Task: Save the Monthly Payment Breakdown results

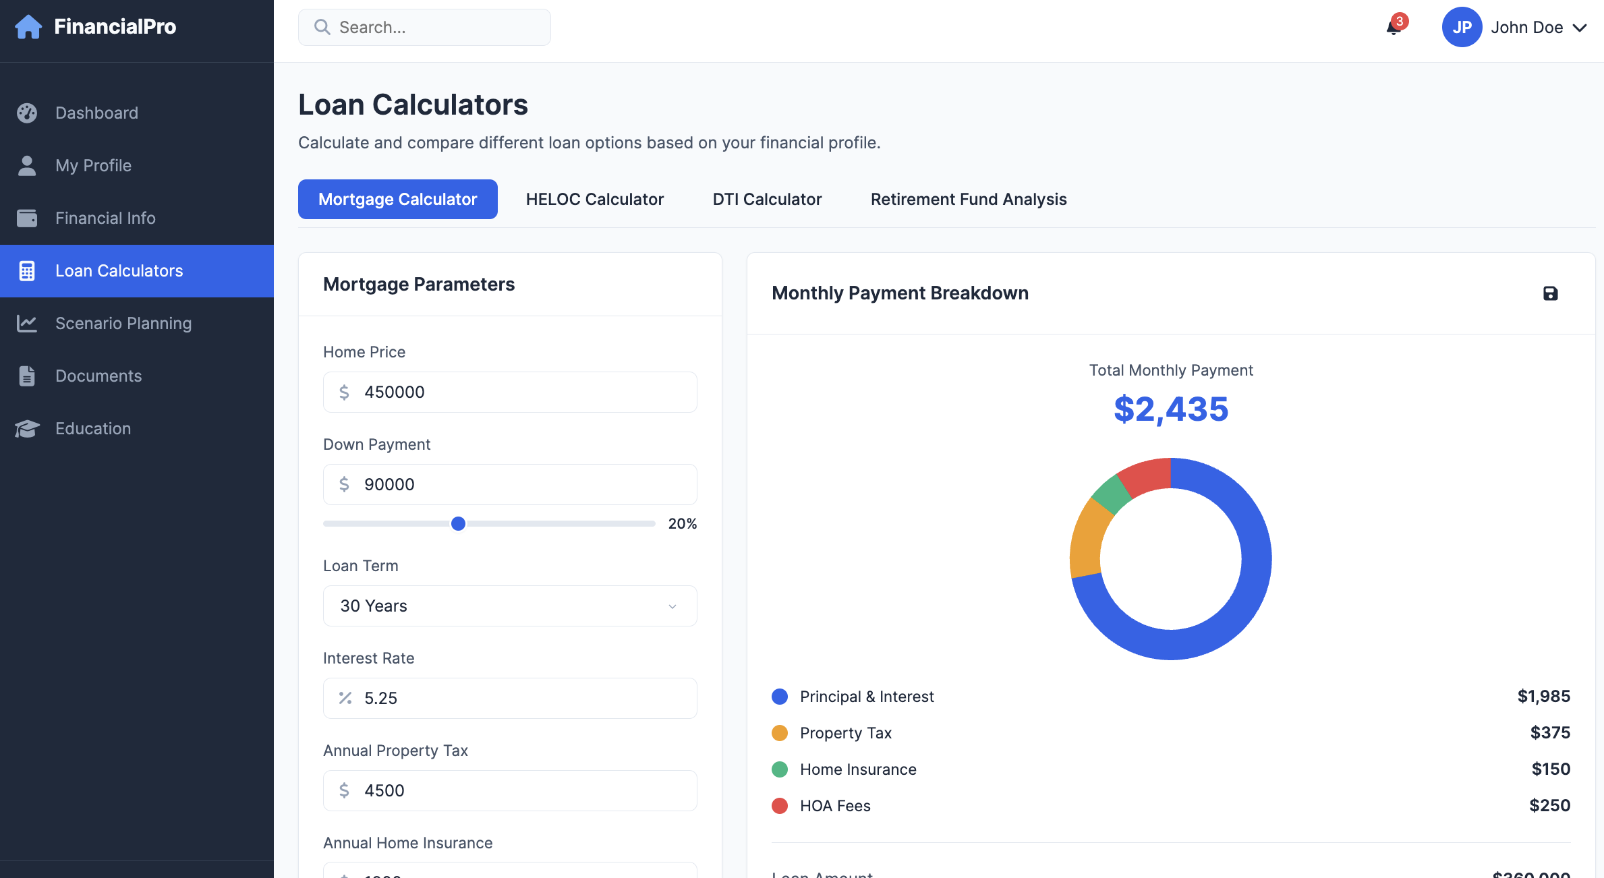Action: [x=1551, y=293]
